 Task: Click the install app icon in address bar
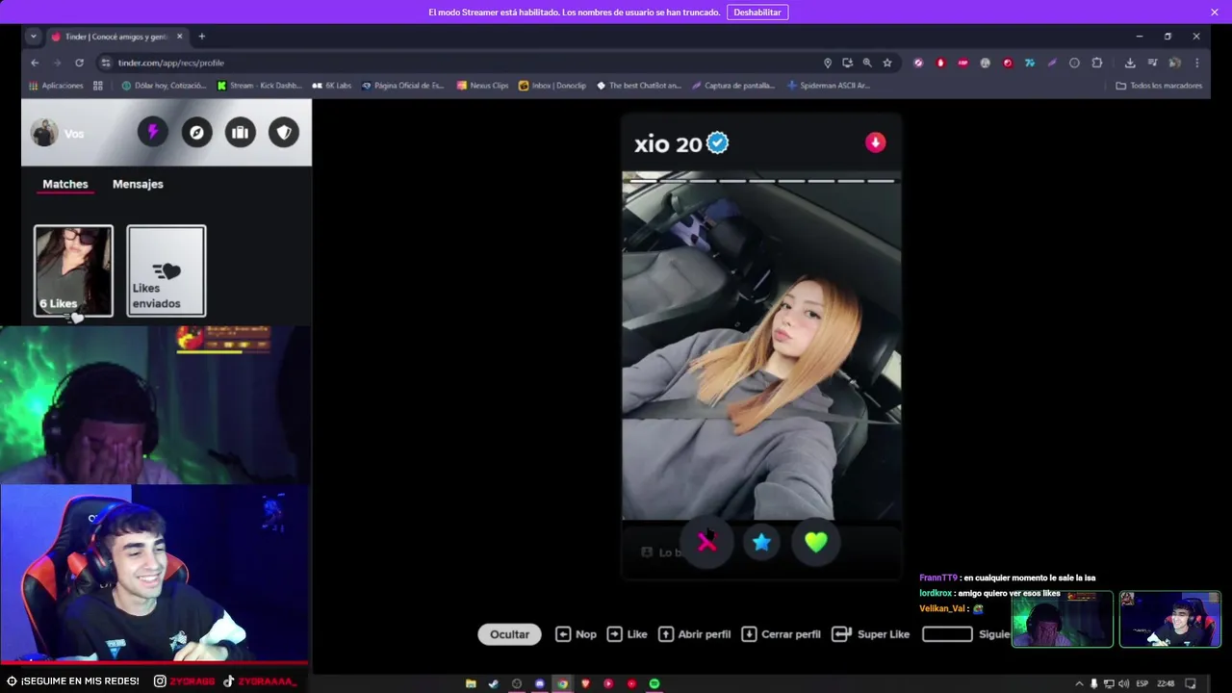click(847, 63)
